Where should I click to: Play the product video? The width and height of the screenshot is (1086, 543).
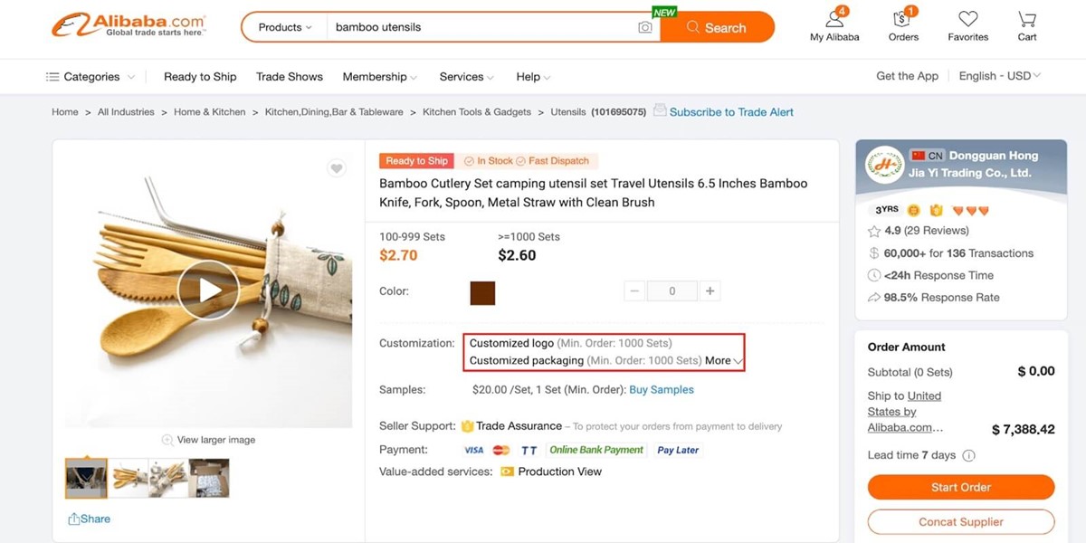tap(208, 290)
